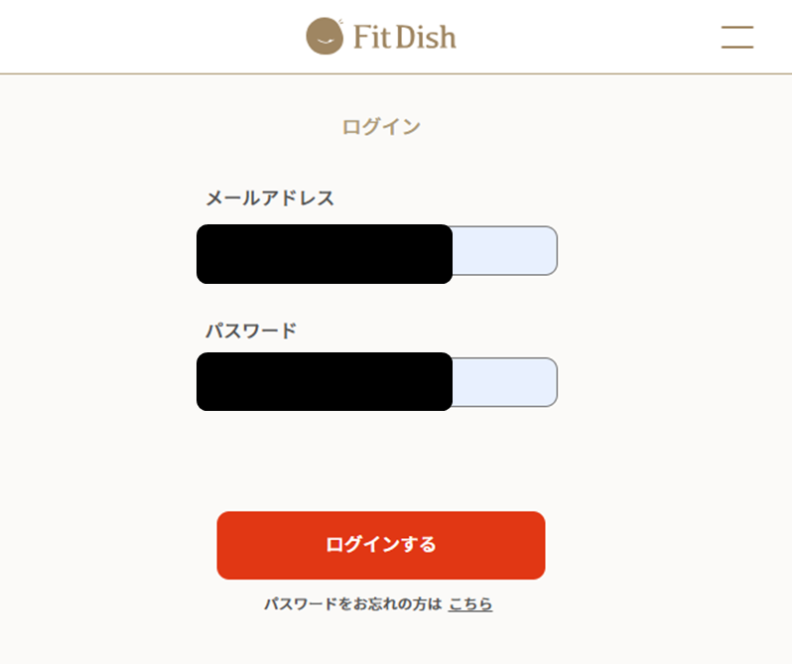Click the パスワード field label
The height and width of the screenshot is (664, 792).
pos(251,331)
